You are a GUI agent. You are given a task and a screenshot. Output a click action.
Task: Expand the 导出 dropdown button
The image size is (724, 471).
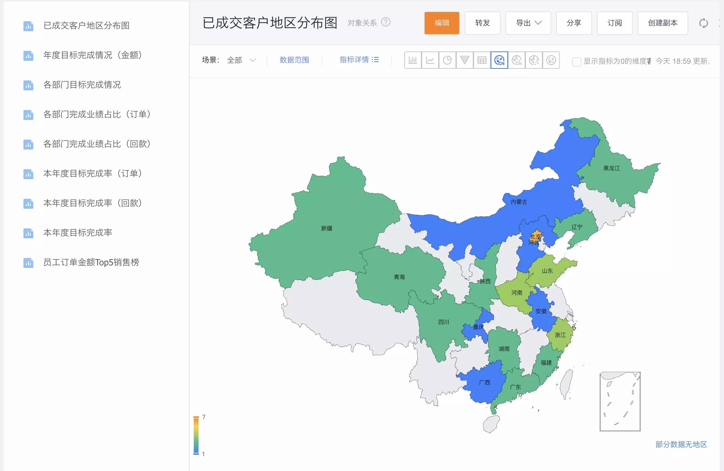[528, 23]
